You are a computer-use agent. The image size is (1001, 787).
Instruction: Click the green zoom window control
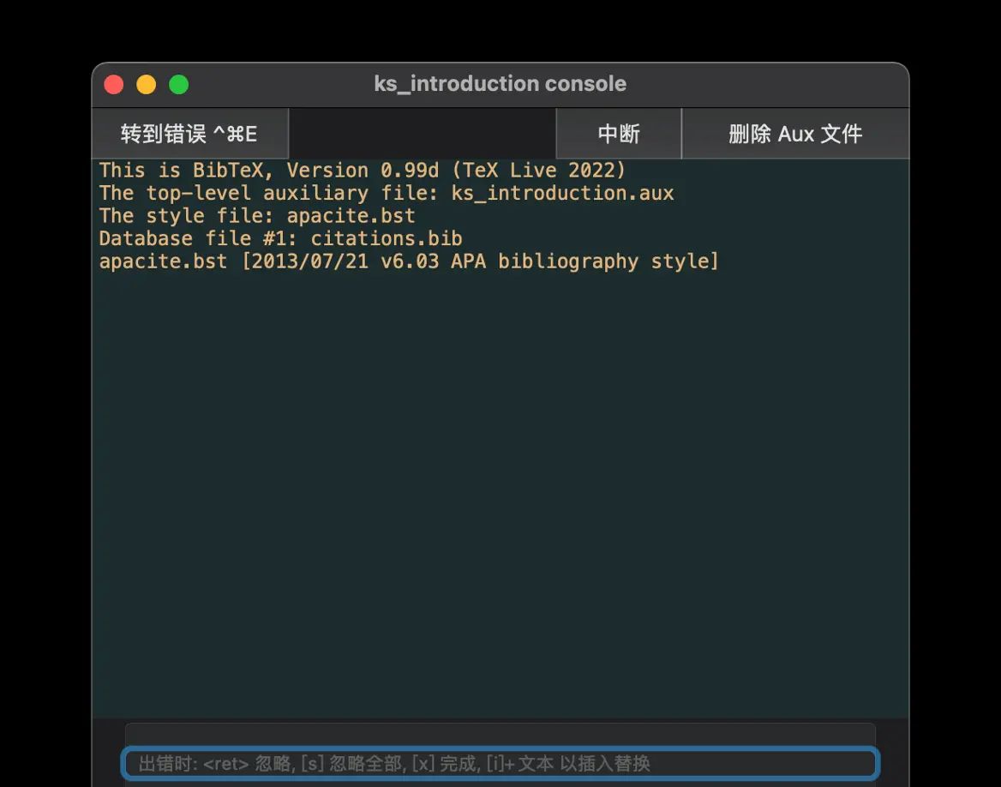coord(178,84)
